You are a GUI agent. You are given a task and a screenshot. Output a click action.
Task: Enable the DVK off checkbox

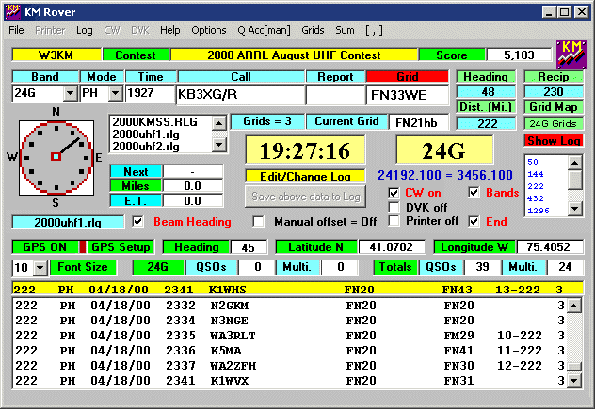[394, 208]
